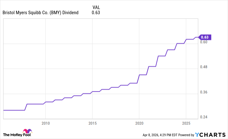Click the purple dividend line's endpoint

click(198, 37)
